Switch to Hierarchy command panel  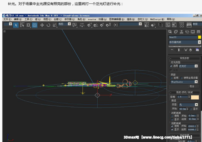pyautogui.click(x=182, y=32)
